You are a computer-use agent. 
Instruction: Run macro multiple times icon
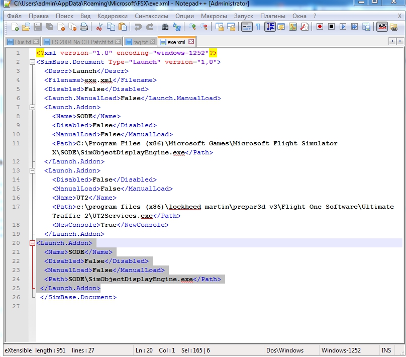(x=354, y=27)
